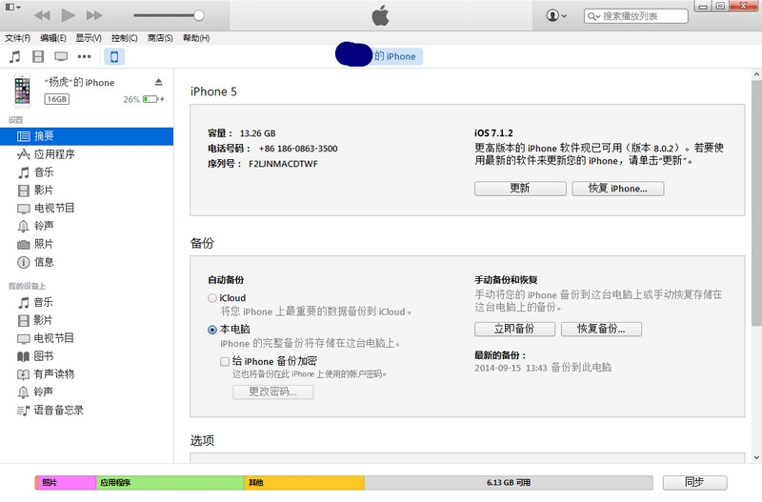Click the Apple logo in the header

click(x=380, y=15)
